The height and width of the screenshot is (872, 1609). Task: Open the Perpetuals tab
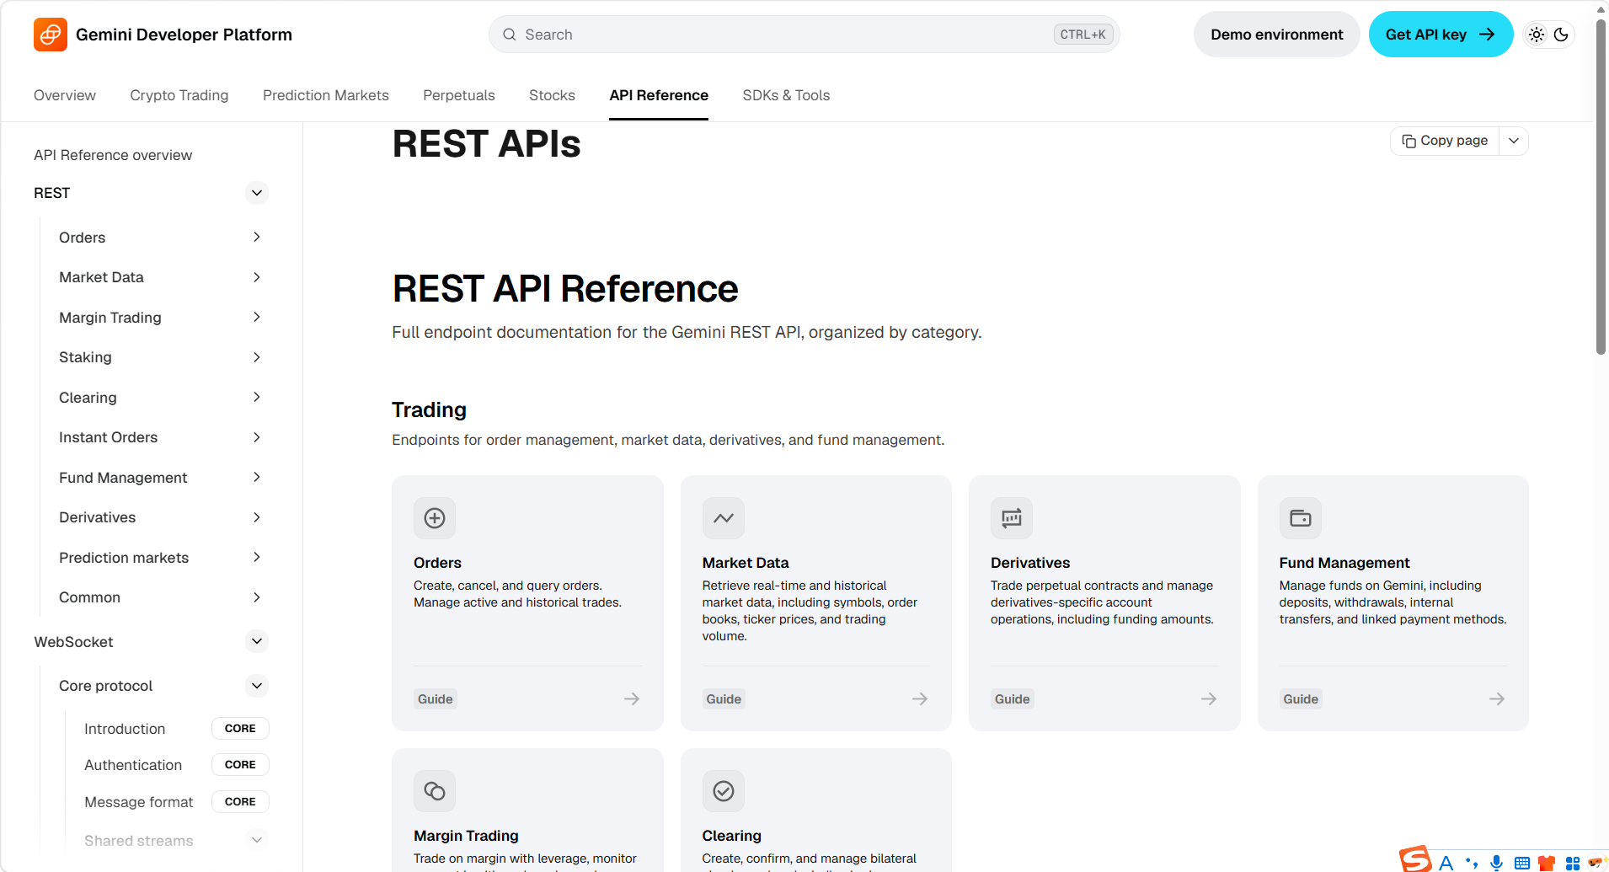click(459, 95)
